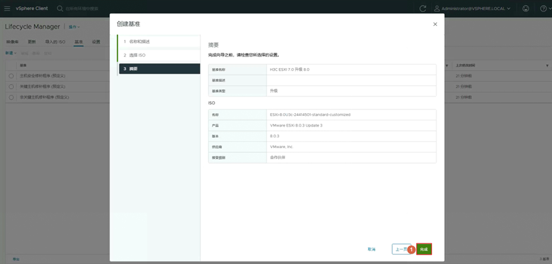Screen dimensions: 552x264
Task: Click the filter icon on 上次修改时间 column
Action: coord(547,66)
